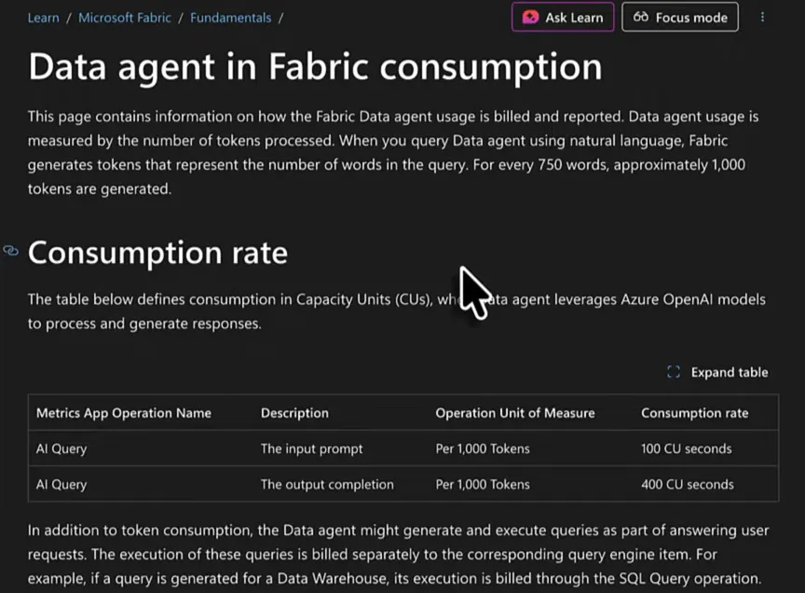Select the Data agent in Fabric consumption title
The image size is (805, 593).
pos(315,67)
